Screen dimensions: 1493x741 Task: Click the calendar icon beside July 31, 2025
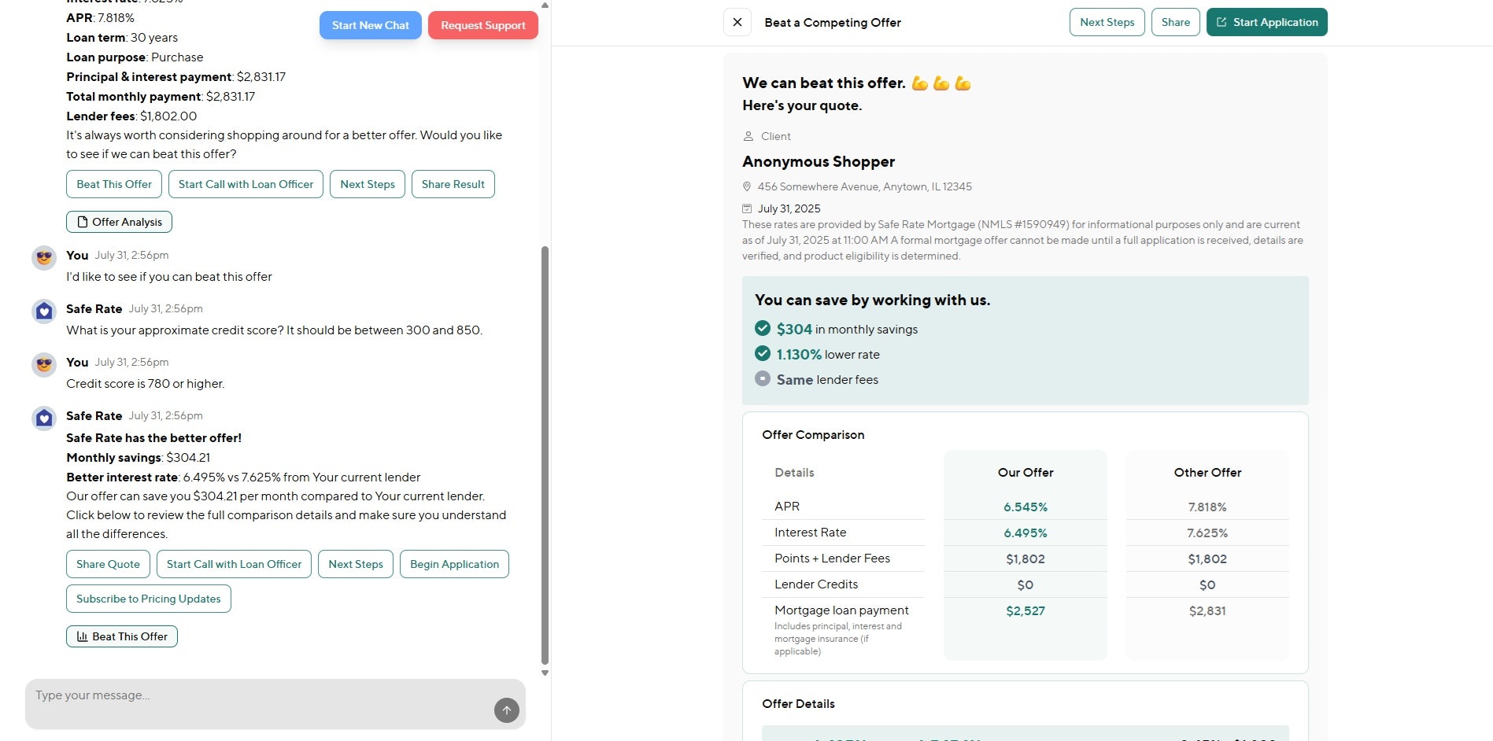click(747, 208)
